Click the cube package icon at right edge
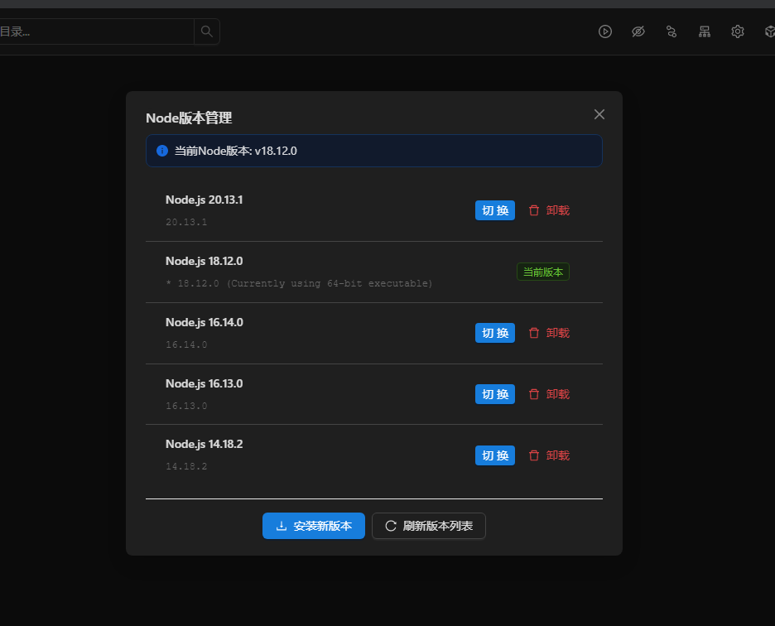 (x=769, y=31)
